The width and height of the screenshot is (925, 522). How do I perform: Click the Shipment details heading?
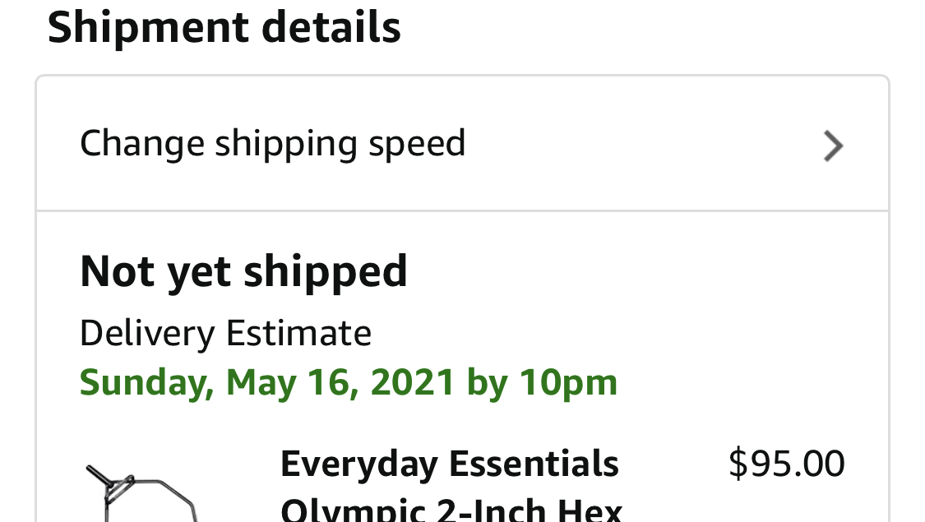tap(224, 27)
